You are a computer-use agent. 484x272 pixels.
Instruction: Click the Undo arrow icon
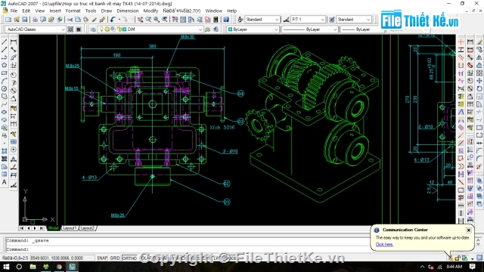pyautogui.click(x=113, y=20)
